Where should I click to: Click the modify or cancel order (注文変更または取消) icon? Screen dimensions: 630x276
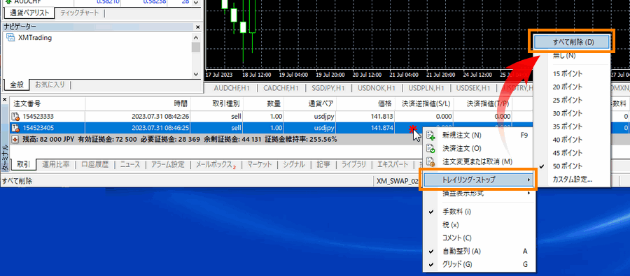pyautogui.click(x=430, y=161)
